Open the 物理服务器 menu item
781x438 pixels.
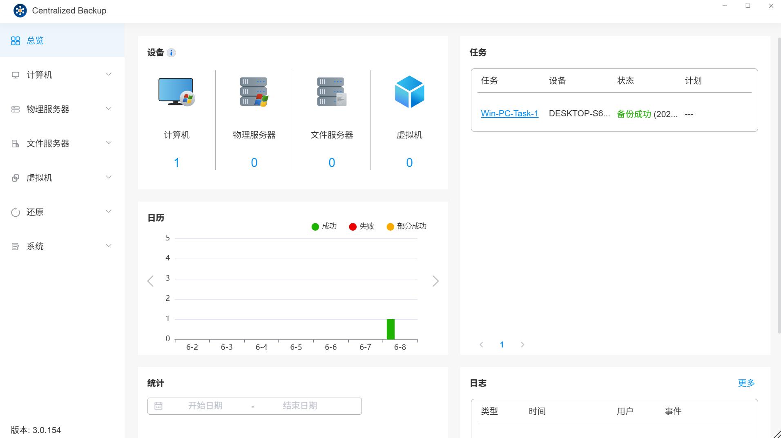click(x=62, y=109)
